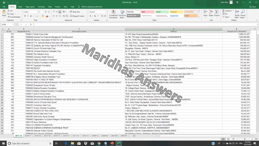Open the font name dropdown
259x146 pixels.
pyautogui.click(x=39, y=12)
